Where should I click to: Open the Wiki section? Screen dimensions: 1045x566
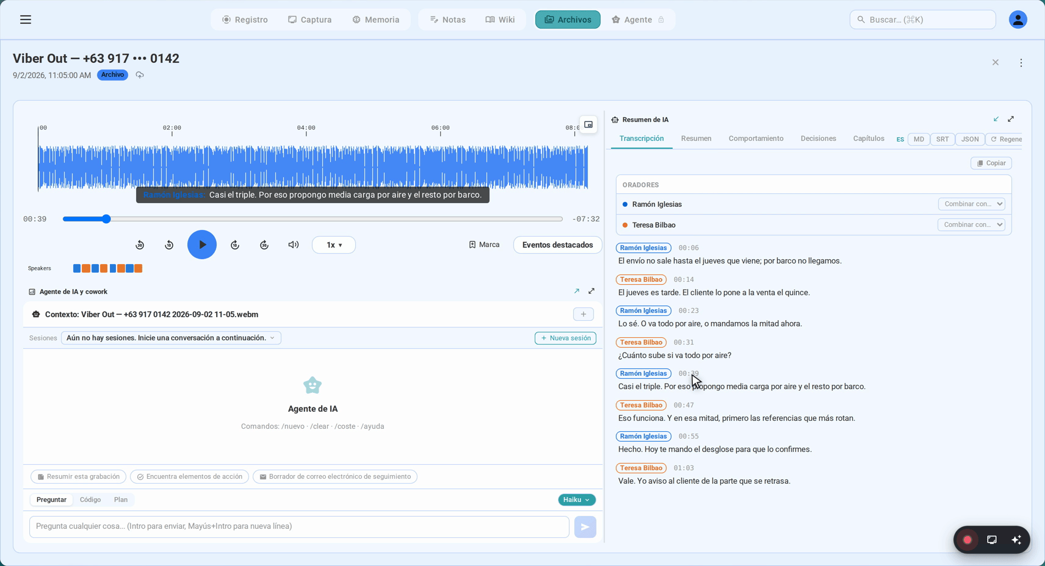[x=501, y=20]
